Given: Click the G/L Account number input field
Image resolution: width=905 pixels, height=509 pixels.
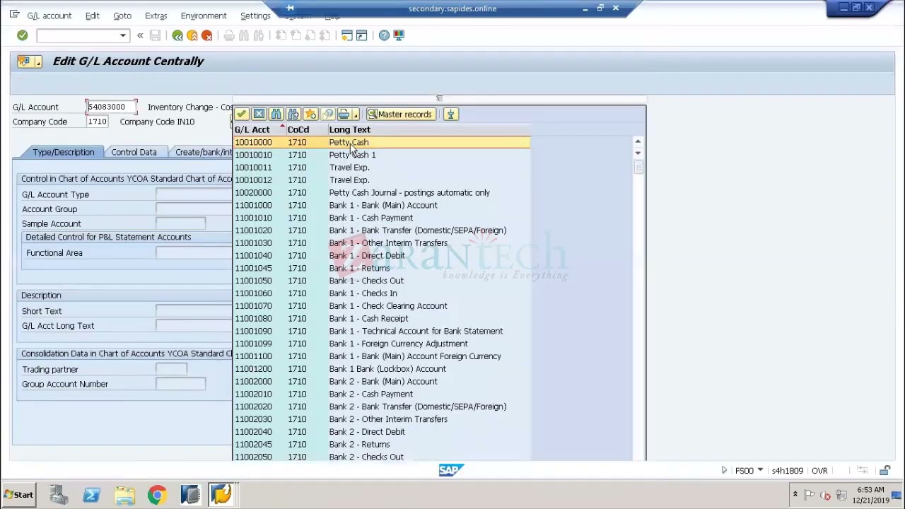Looking at the screenshot, I should coord(111,107).
